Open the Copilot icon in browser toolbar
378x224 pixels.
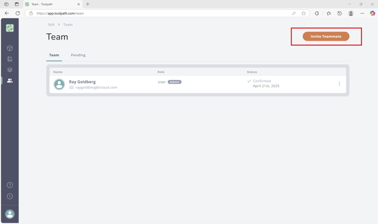[372, 14]
